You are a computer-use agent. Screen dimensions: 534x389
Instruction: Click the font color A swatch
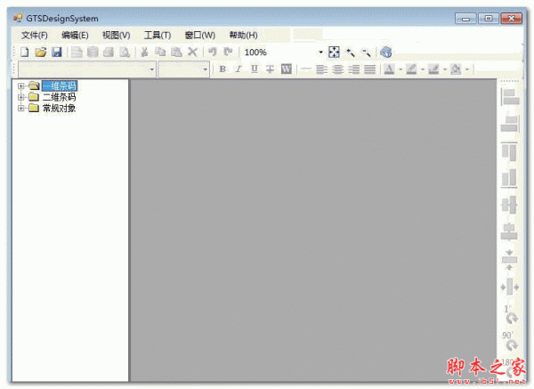[389, 69]
